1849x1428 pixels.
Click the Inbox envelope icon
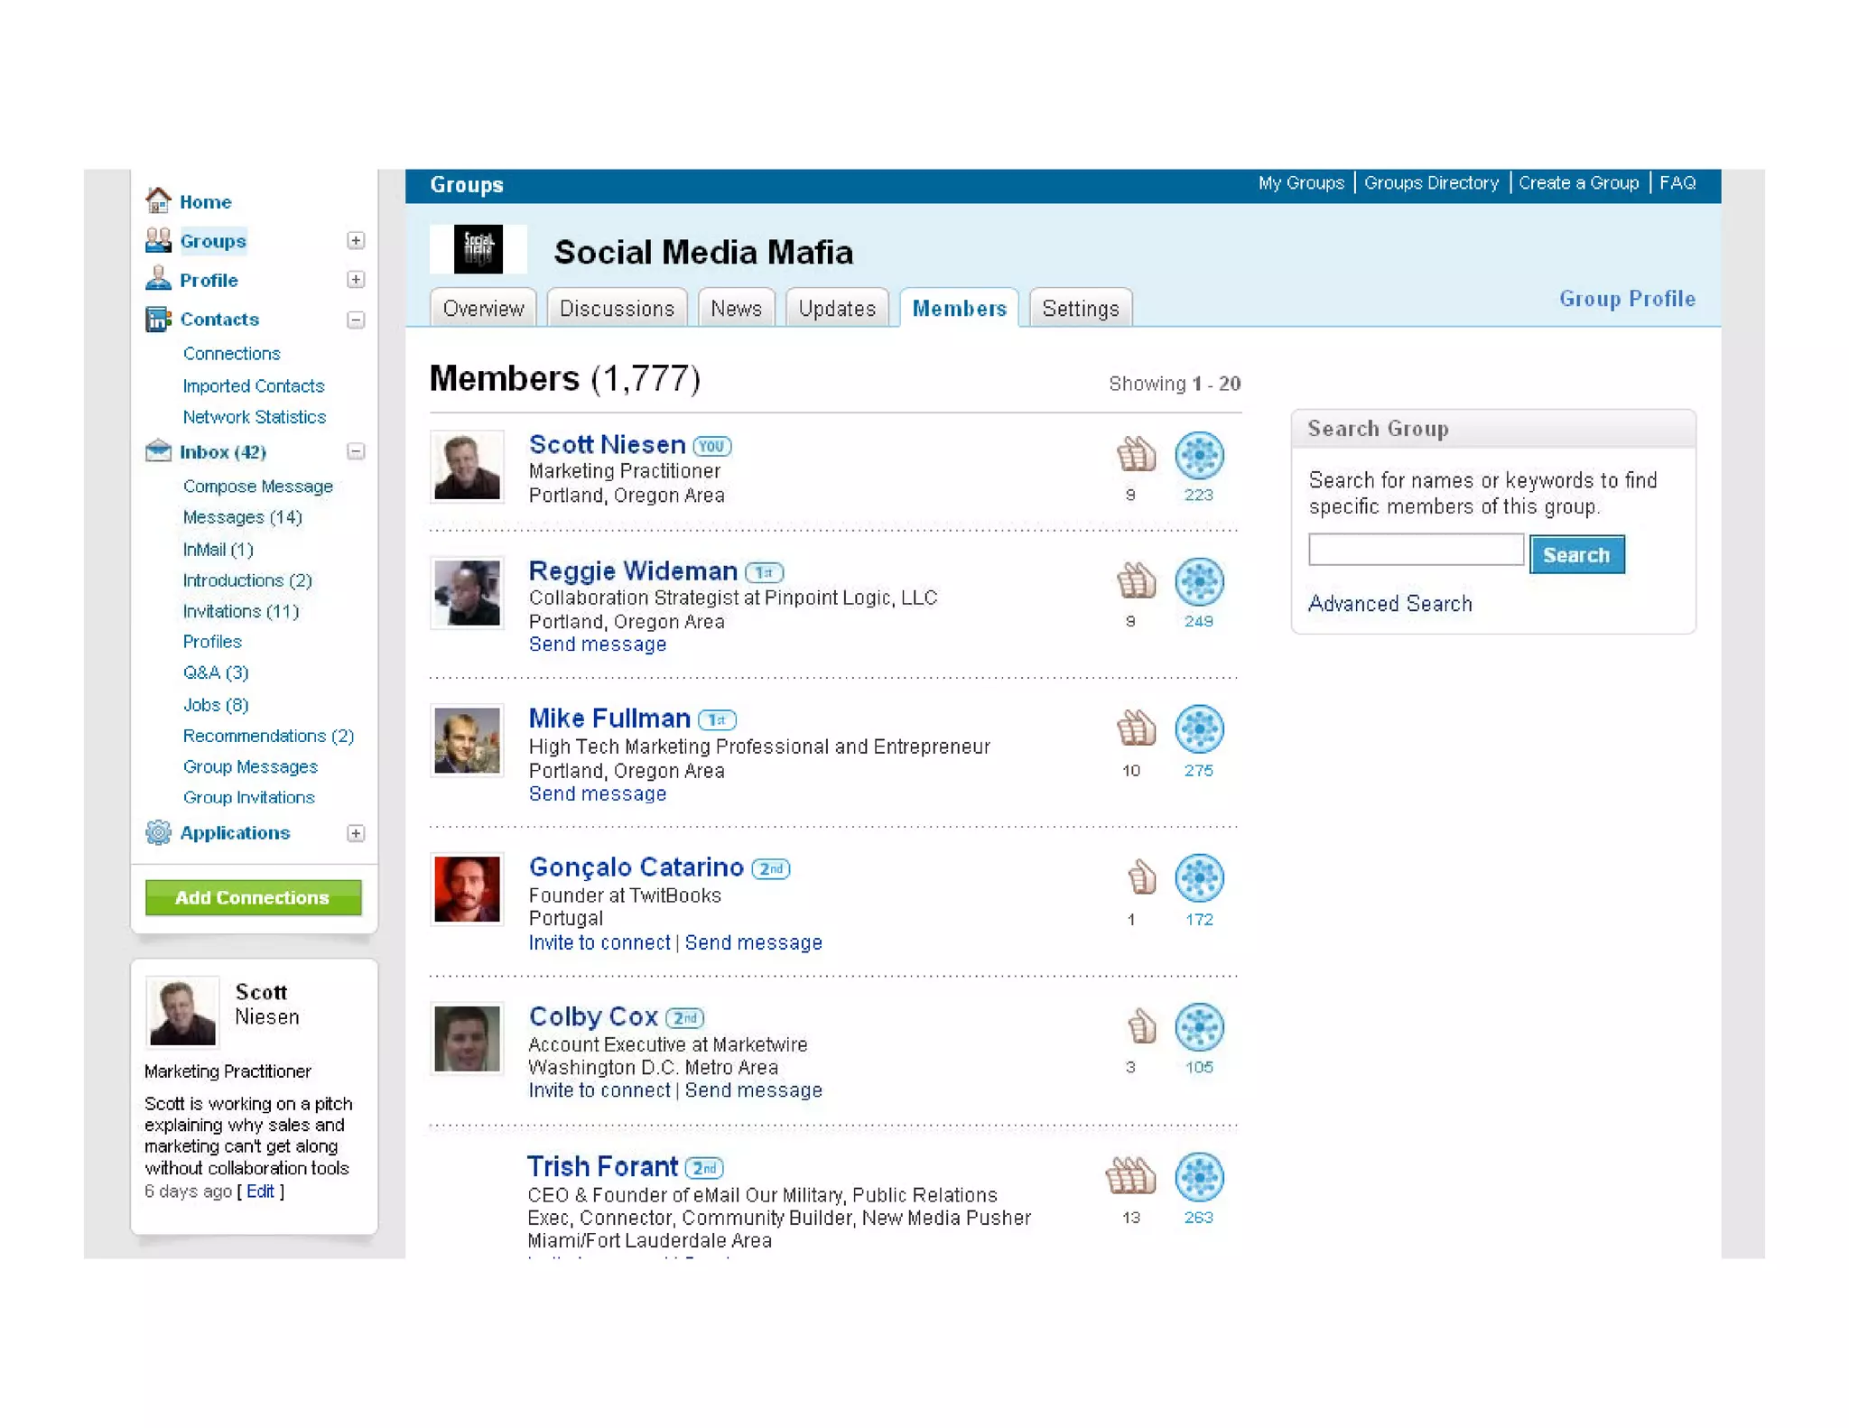pos(158,450)
